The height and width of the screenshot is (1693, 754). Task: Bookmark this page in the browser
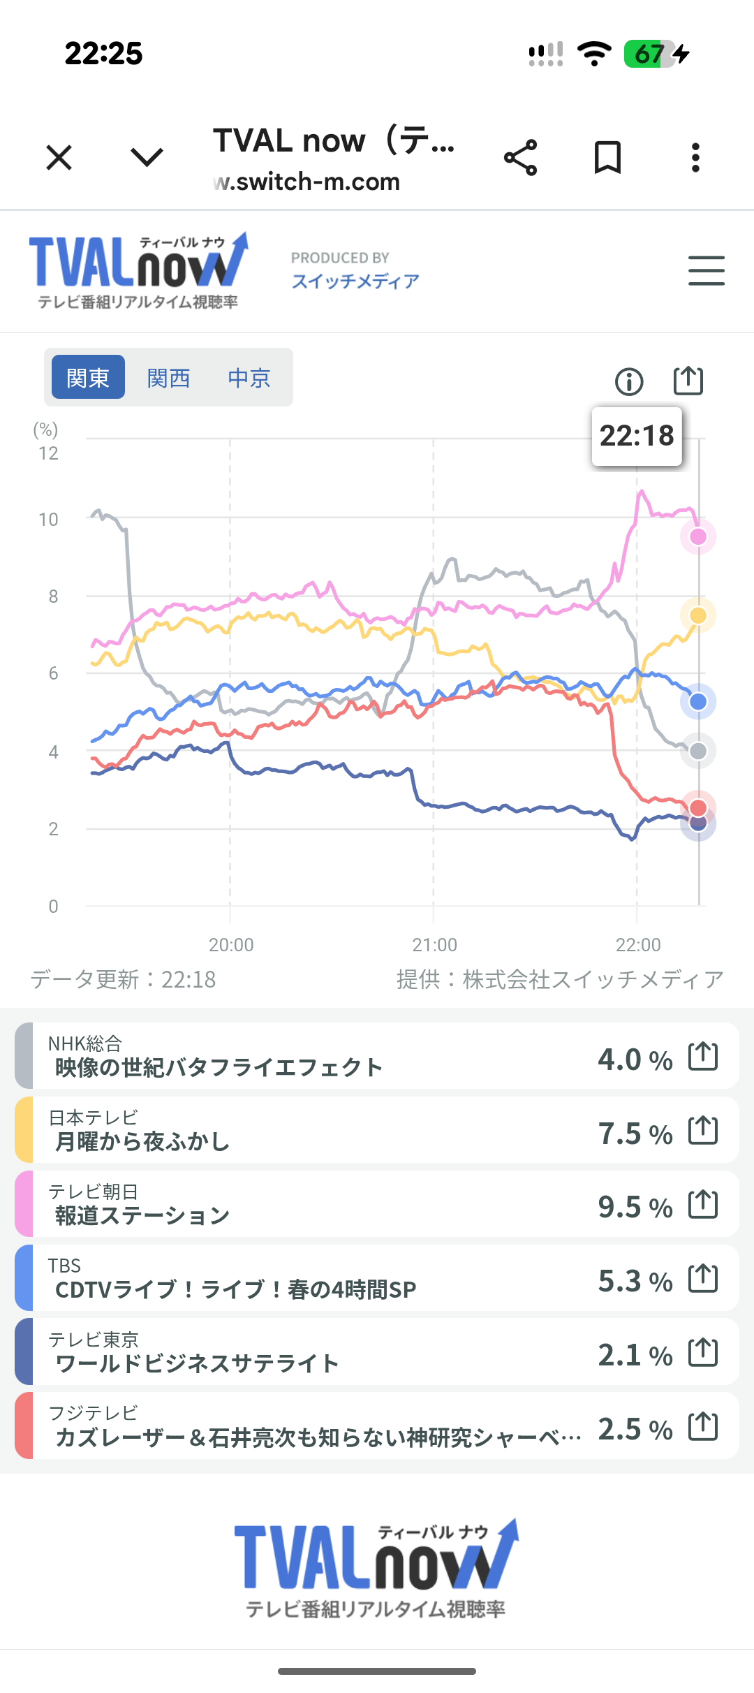point(607,158)
